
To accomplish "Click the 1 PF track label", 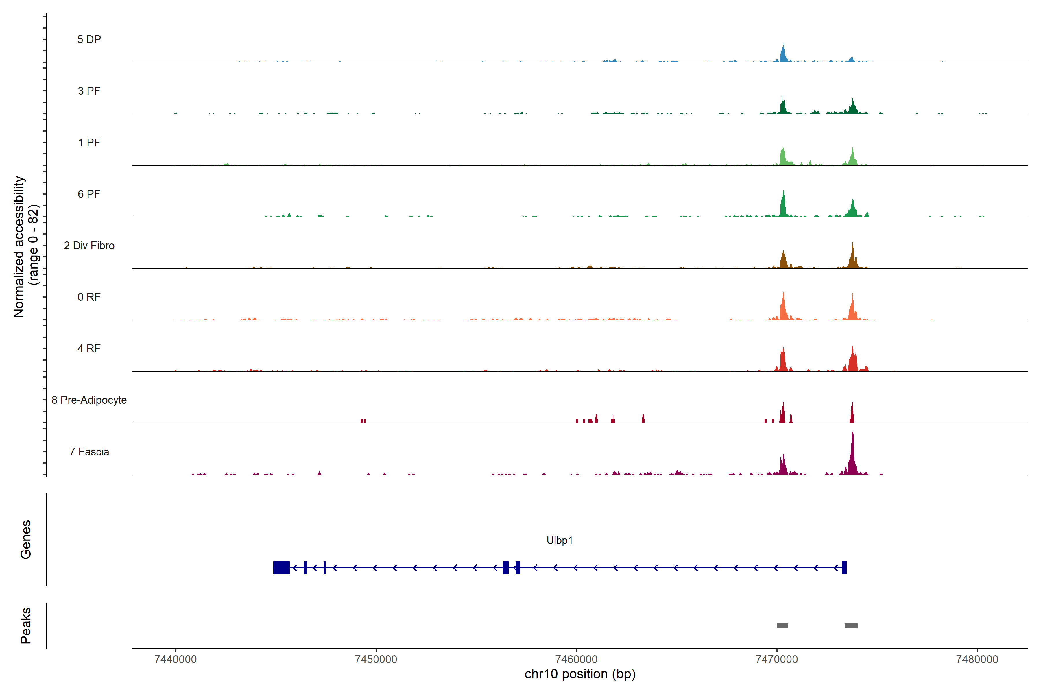I will (x=89, y=143).
